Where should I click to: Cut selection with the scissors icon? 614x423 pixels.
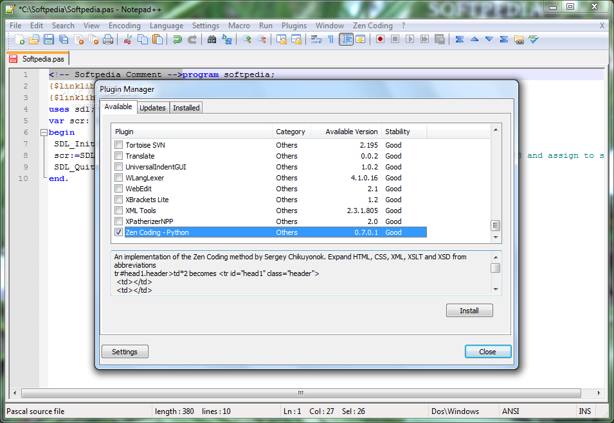tap(128, 40)
